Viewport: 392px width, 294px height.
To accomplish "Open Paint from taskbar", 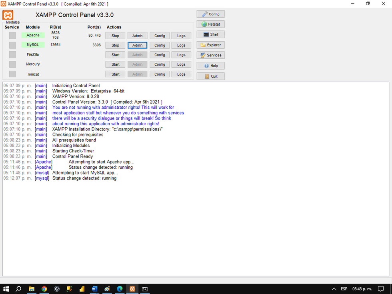I will (x=107, y=289).
